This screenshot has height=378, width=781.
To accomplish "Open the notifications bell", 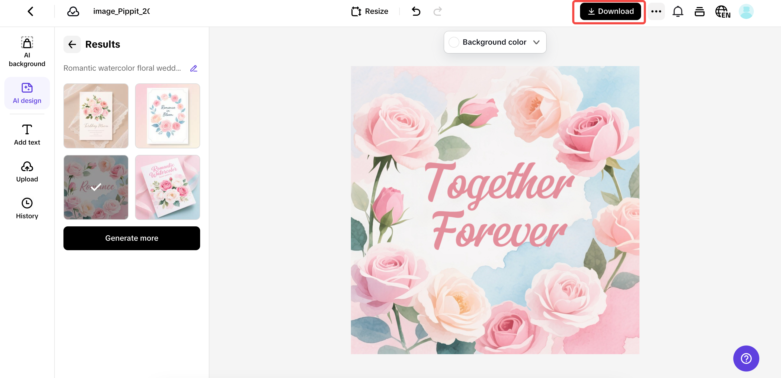I will click(x=678, y=11).
